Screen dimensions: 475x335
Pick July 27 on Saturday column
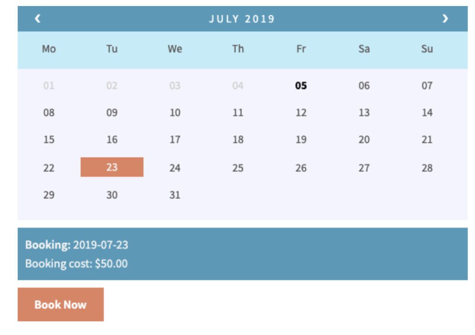click(x=364, y=168)
